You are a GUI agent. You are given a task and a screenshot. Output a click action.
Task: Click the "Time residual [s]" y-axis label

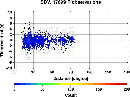click(2, 40)
